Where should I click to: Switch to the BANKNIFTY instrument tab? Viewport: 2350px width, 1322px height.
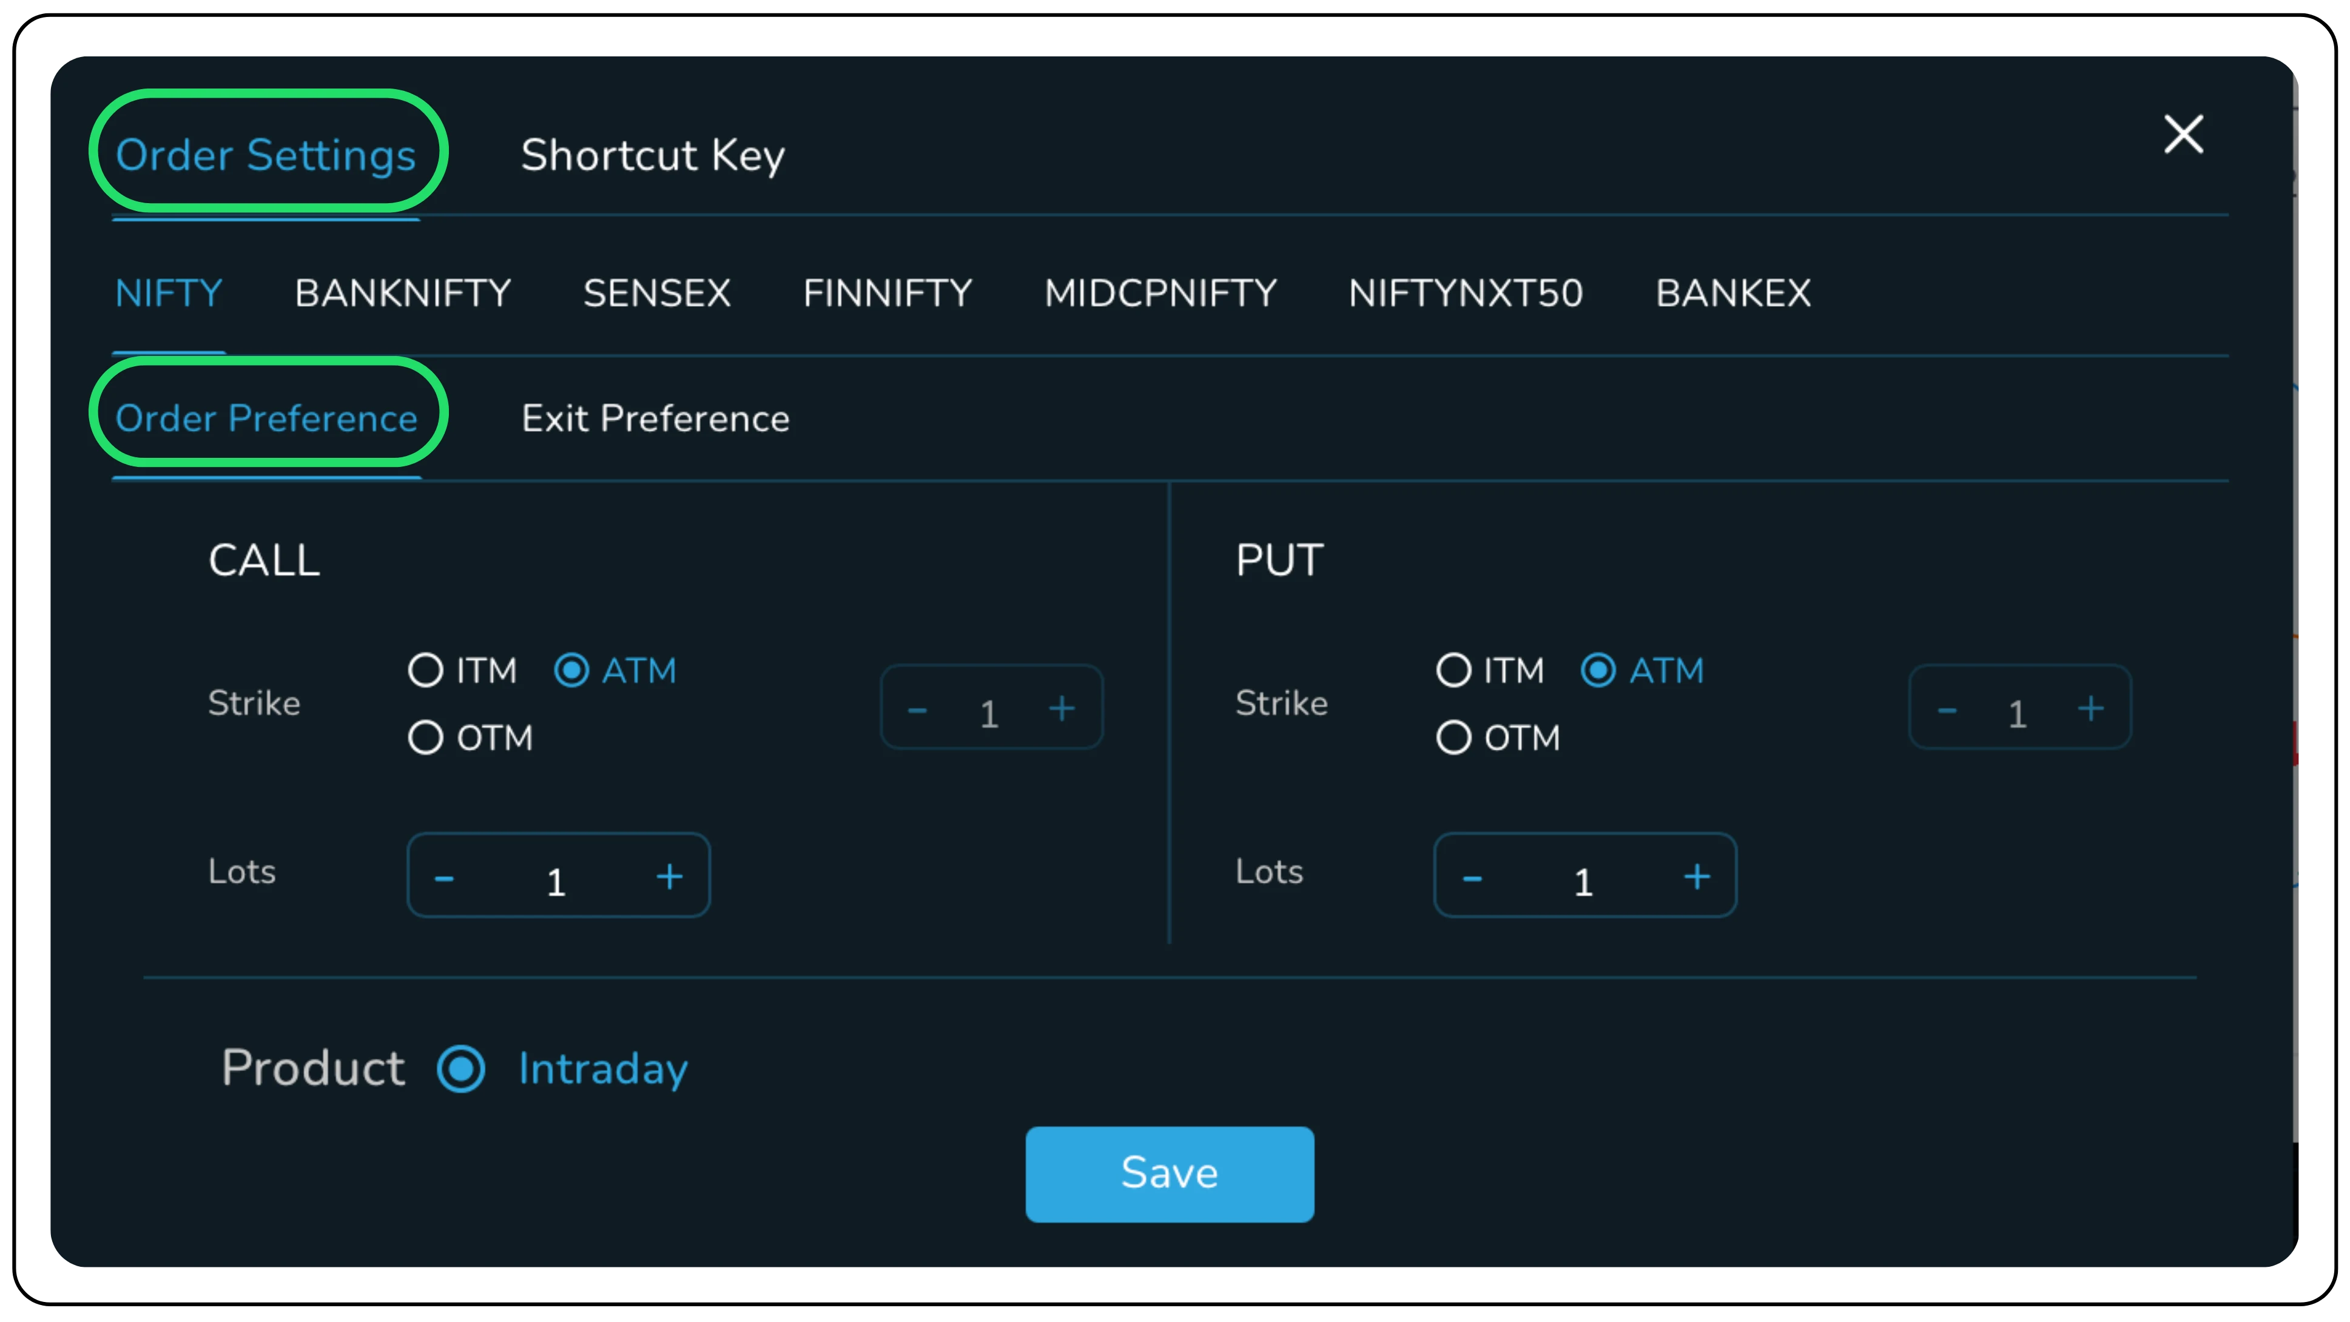click(x=402, y=293)
